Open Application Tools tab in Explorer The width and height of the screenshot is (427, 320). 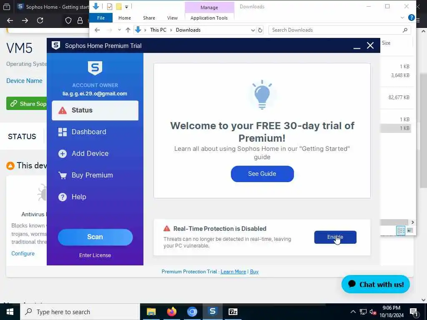click(x=209, y=18)
